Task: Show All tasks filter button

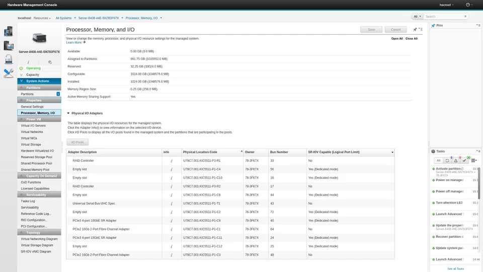Action: [438, 160]
